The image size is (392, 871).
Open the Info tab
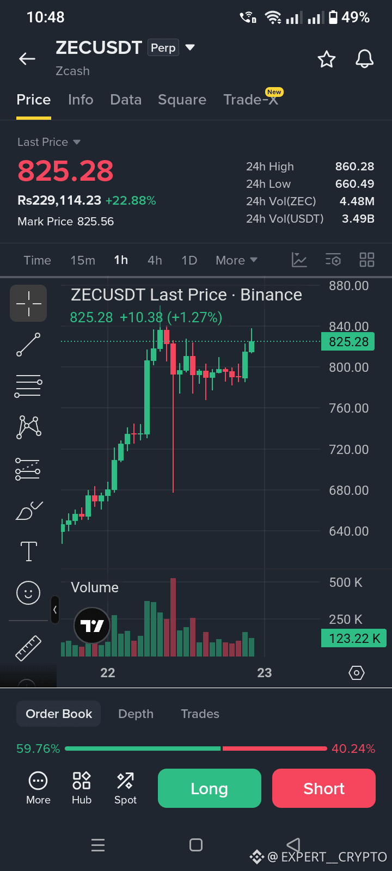coord(81,100)
